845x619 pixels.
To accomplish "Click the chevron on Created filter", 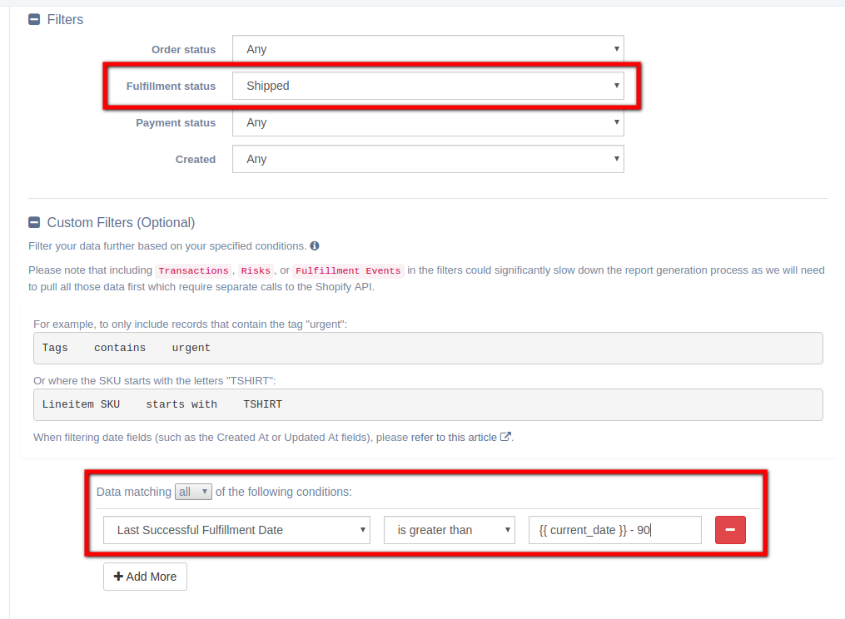I will point(616,159).
